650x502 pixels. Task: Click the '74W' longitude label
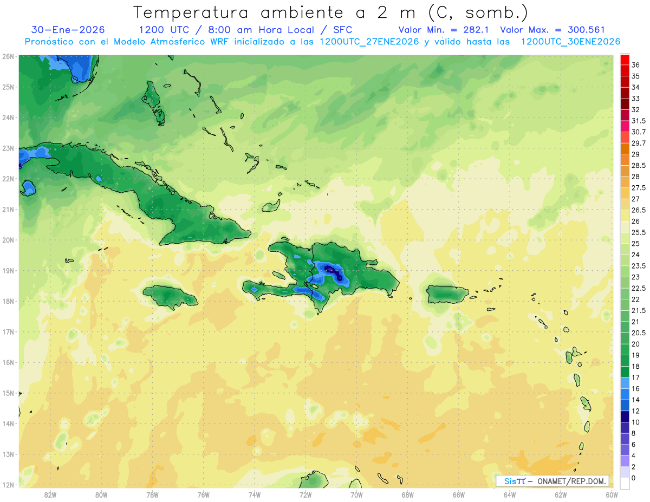click(255, 494)
